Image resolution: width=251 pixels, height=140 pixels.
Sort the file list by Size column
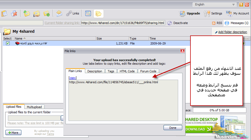click(112, 38)
